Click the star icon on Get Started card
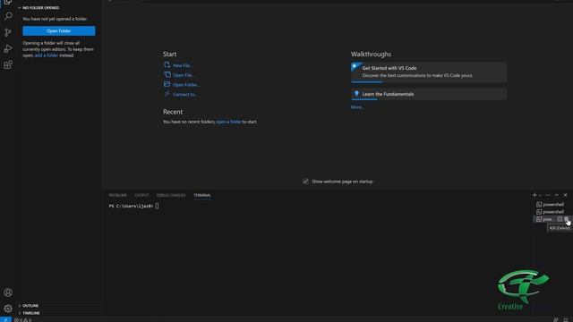The image size is (573, 322). (355, 67)
